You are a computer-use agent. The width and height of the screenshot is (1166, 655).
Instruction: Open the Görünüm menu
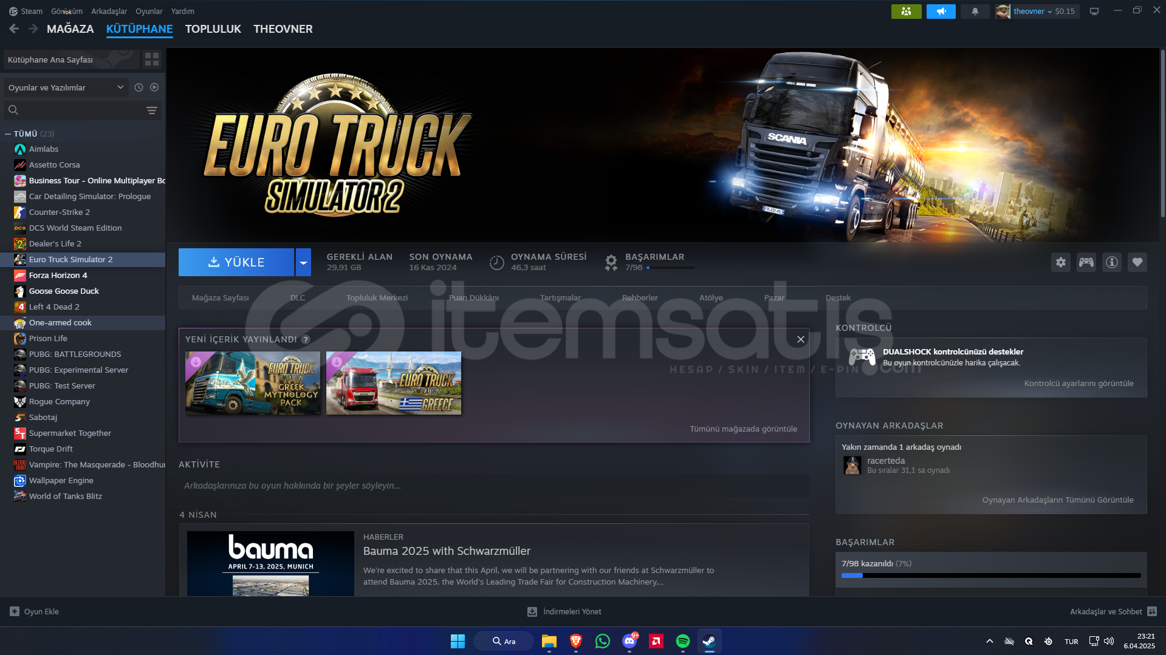pyautogui.click(x=67, y=11)
